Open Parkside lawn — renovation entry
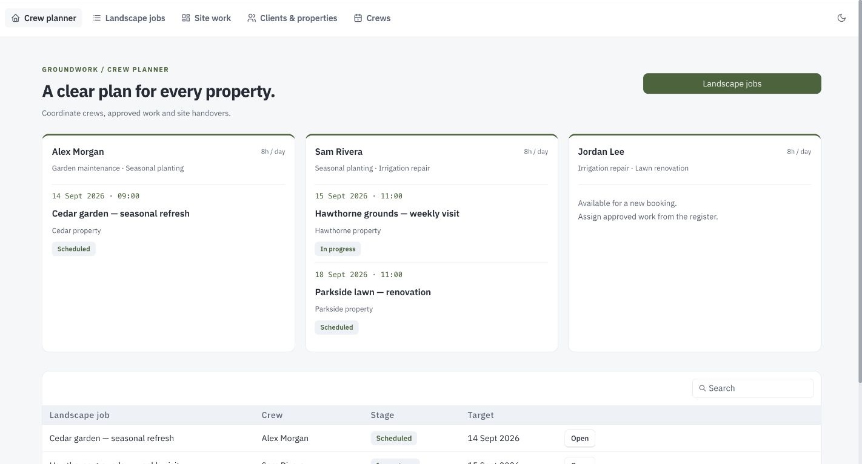Viewport: 862px width, 464px height. (x=373, y=292)
